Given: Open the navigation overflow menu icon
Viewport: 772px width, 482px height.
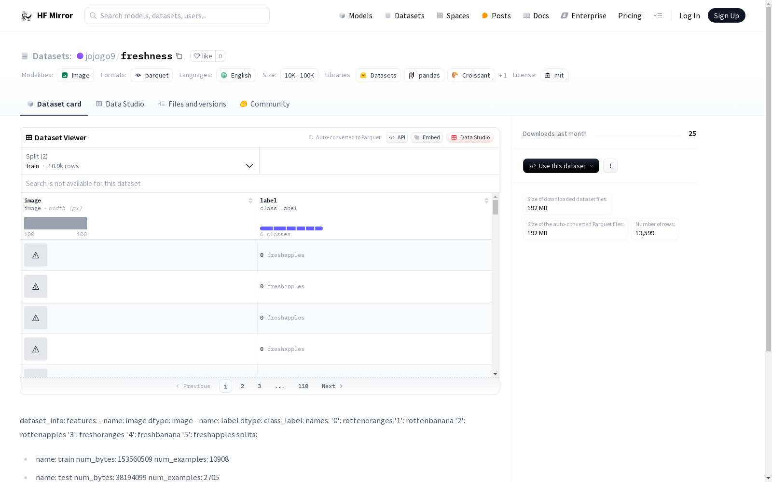Looking at the screenshot, I should click(658, 15).
